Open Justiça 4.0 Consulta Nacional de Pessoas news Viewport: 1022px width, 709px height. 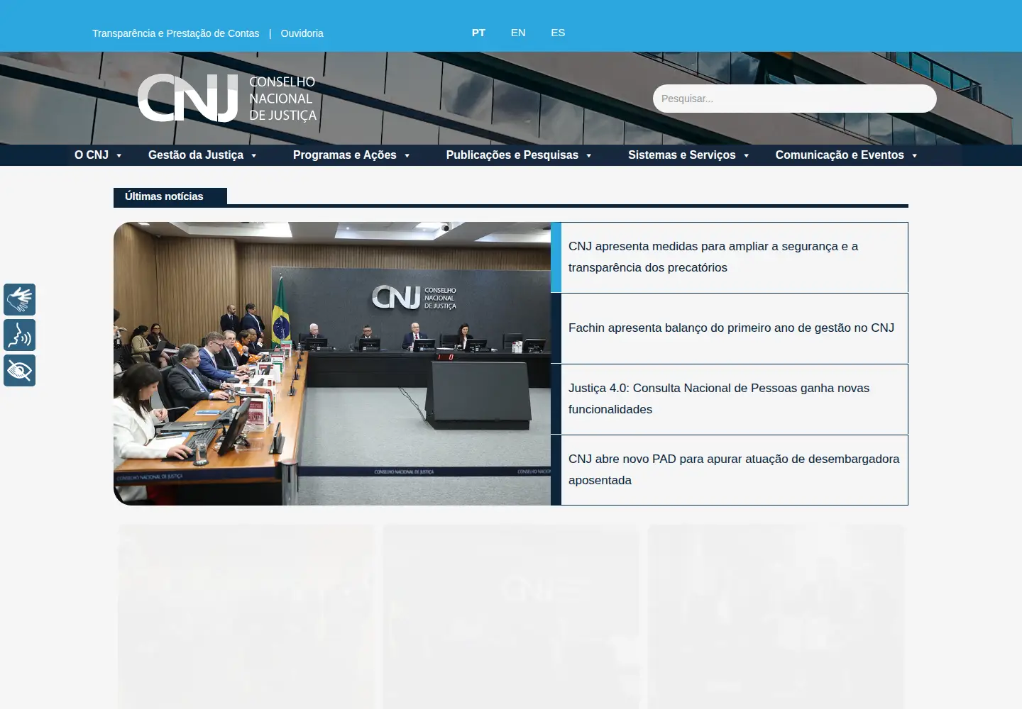tap(730, 399)
